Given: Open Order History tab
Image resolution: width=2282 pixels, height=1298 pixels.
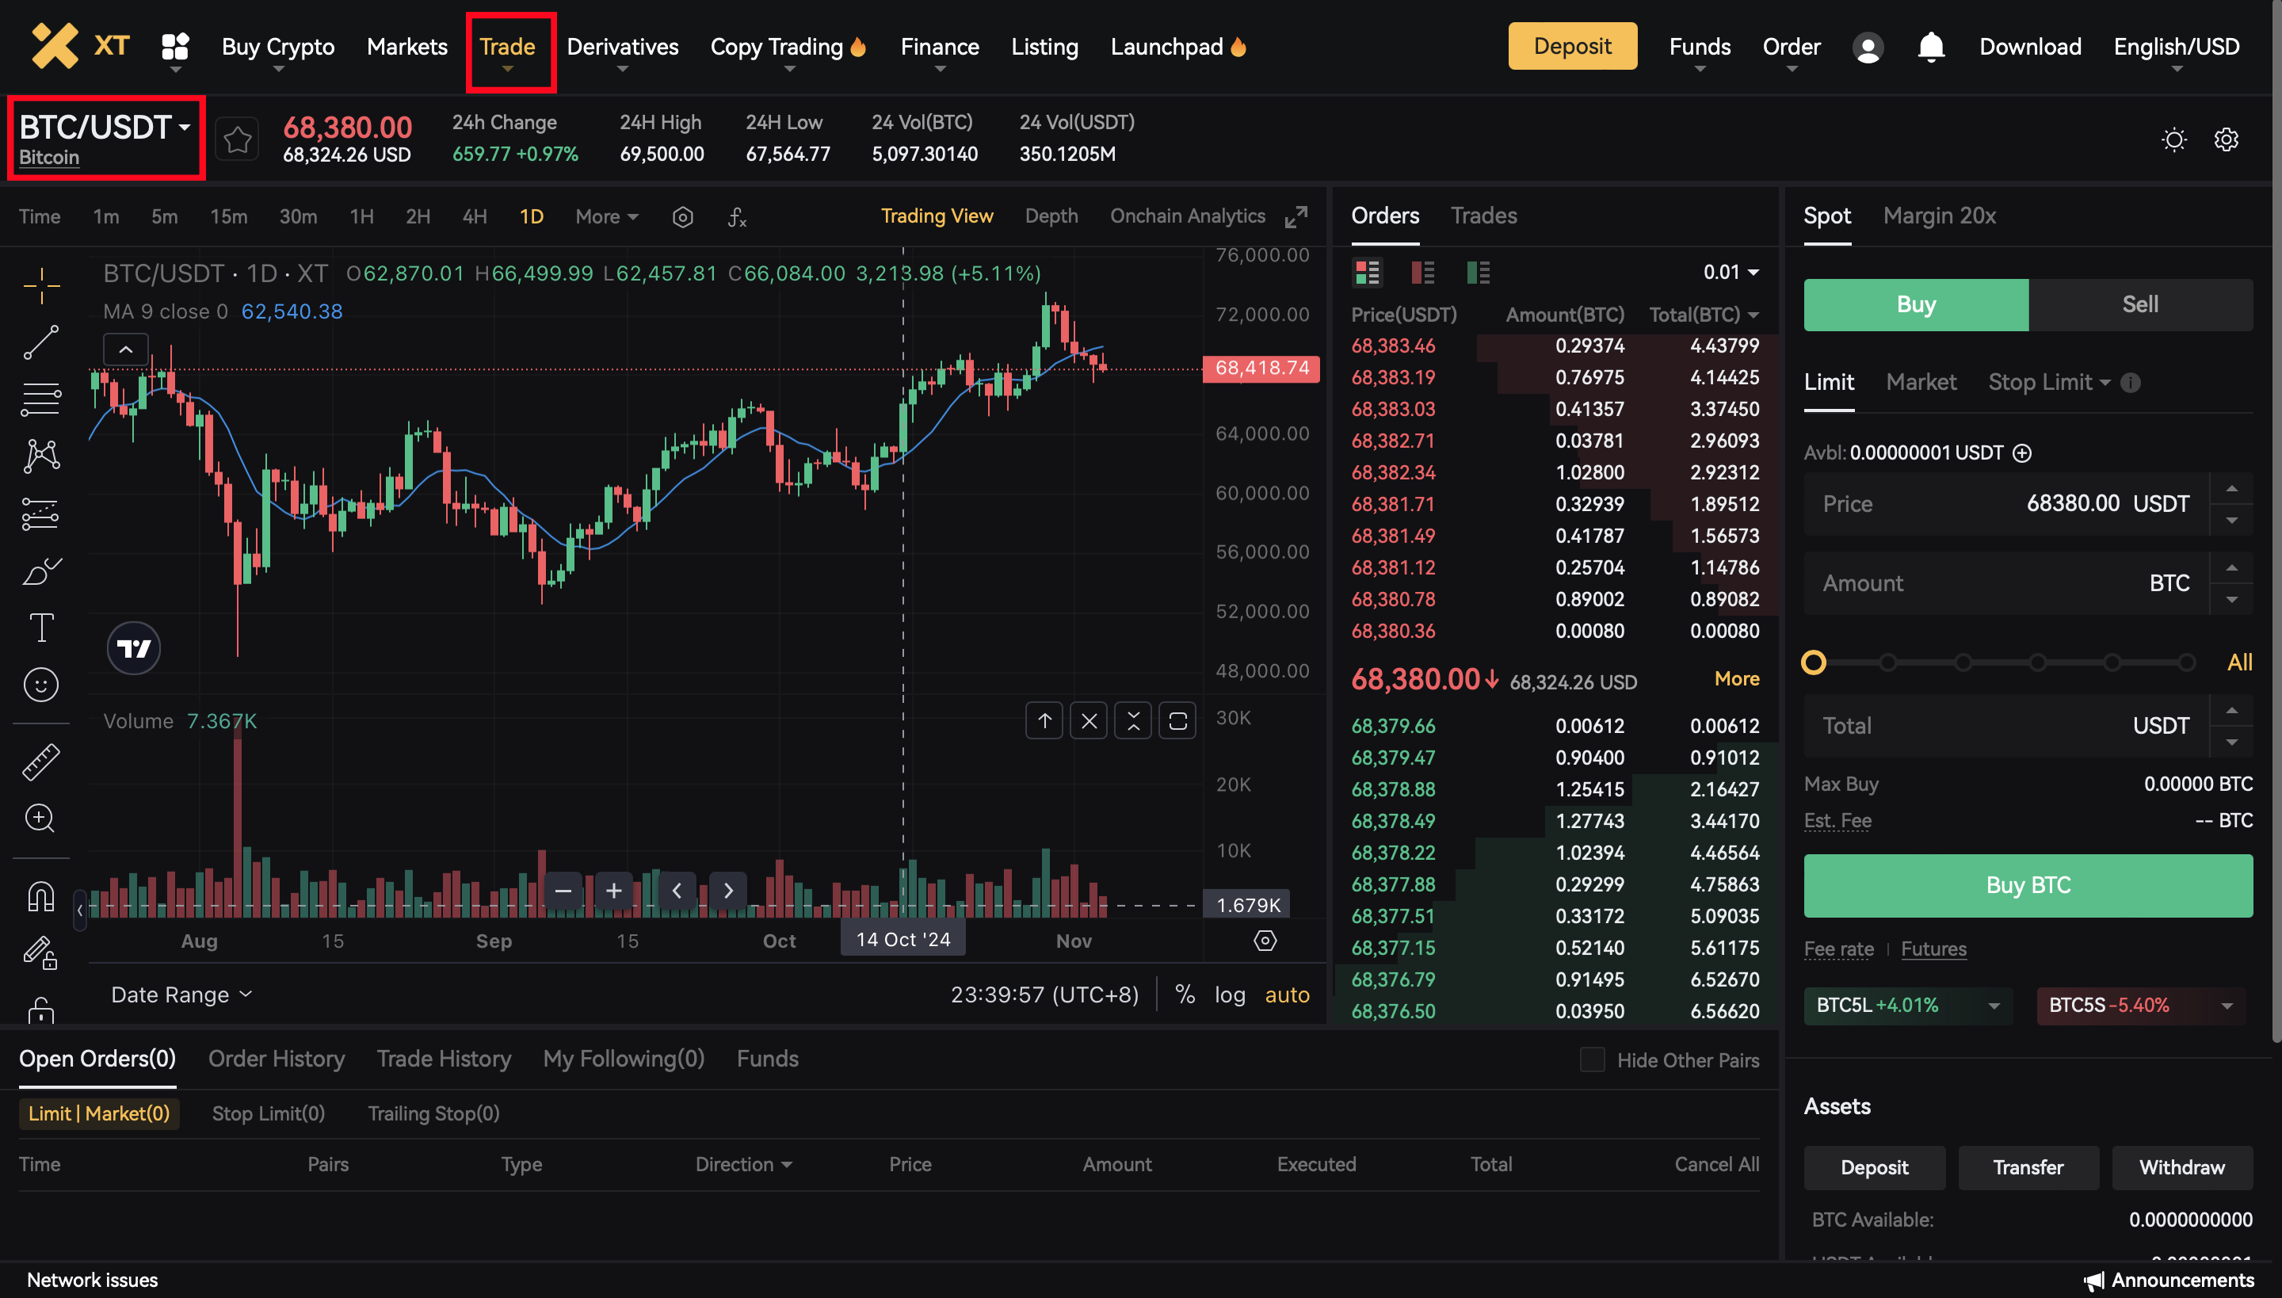Looking at the screenshot, I should (277, 1058).
